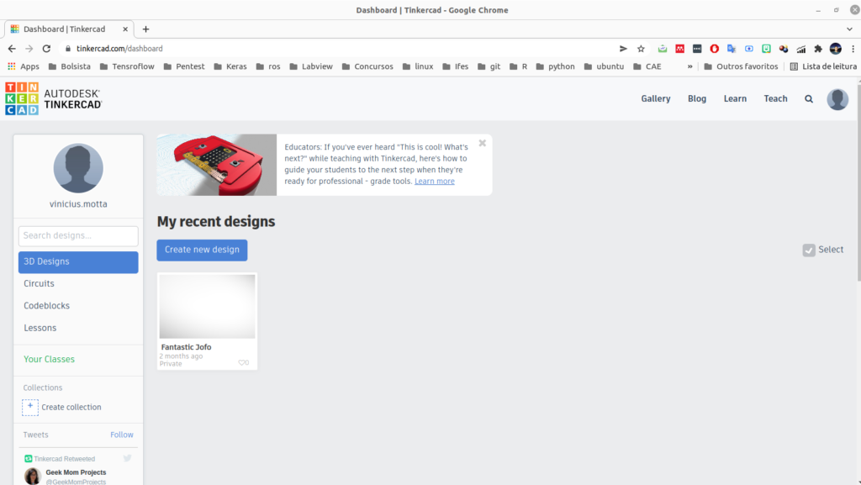Go to the Blog
Viewport: 861px width, 485px height.
697,98
